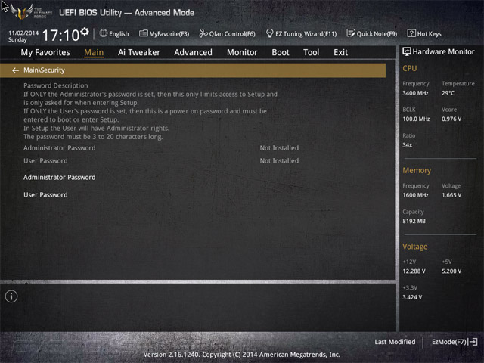Screen dimensions: 484x363
Task: Click the CPU temperature 29°C value
Action: (x=448, y=93)
